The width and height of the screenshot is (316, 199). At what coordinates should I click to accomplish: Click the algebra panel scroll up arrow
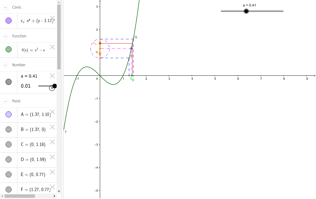59,3
